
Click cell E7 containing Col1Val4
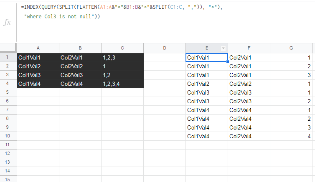tap(207, 110)
